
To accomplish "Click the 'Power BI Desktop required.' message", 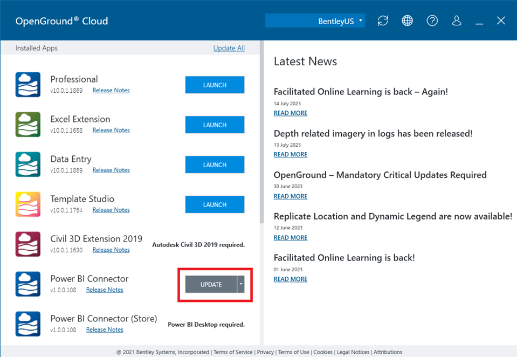I will (206, 325).
